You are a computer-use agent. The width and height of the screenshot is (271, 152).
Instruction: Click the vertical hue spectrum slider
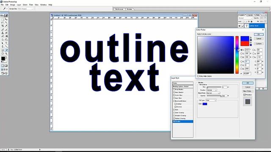[237, 55]
